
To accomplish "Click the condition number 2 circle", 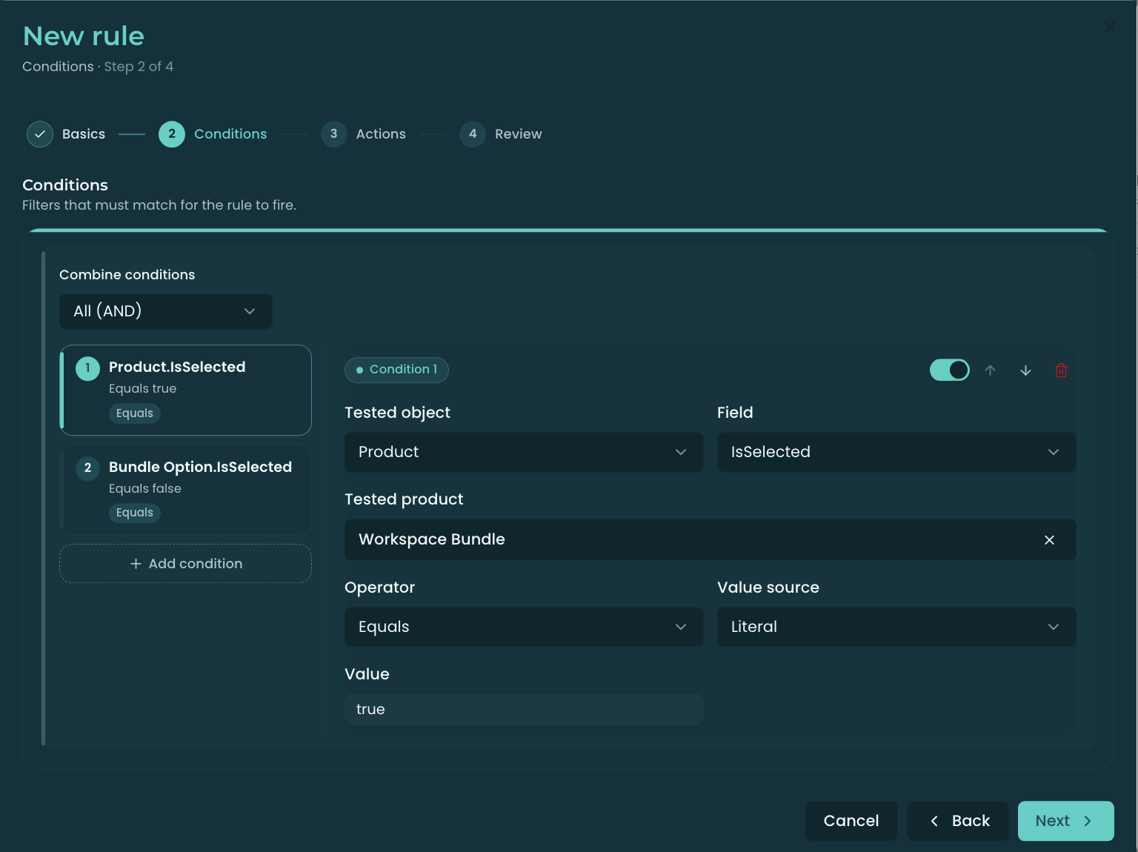I will pyautogui.click(x=87, y=467).
